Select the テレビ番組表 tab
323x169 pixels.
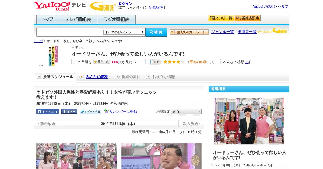point(78,20)
